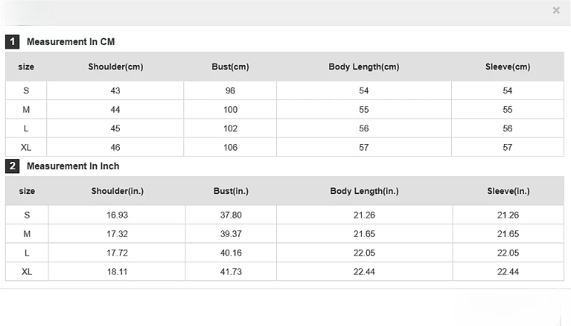The width and height of the screenshot is (571, 326).
Task: Click the Bust(cm) column header
Action: click(230, 67)
